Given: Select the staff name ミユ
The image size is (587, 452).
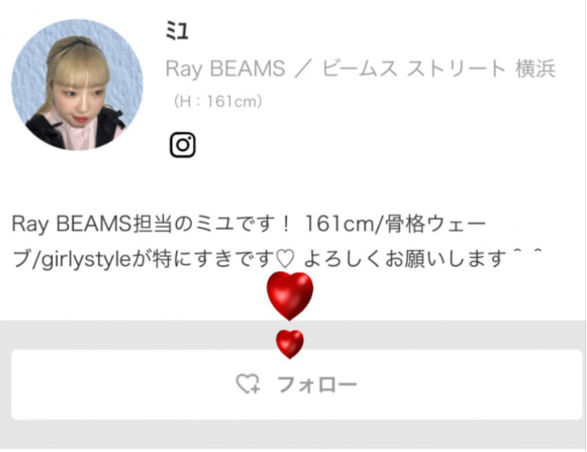Looking at the screenshot, I should coord(177,31).
